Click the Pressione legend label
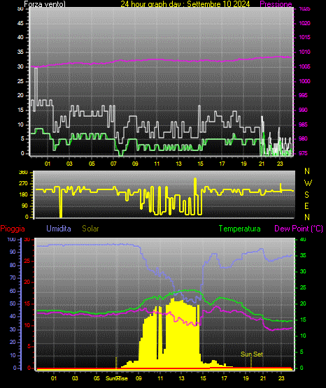The height and width of the screenshot is (388, 326). click(276, 4)
